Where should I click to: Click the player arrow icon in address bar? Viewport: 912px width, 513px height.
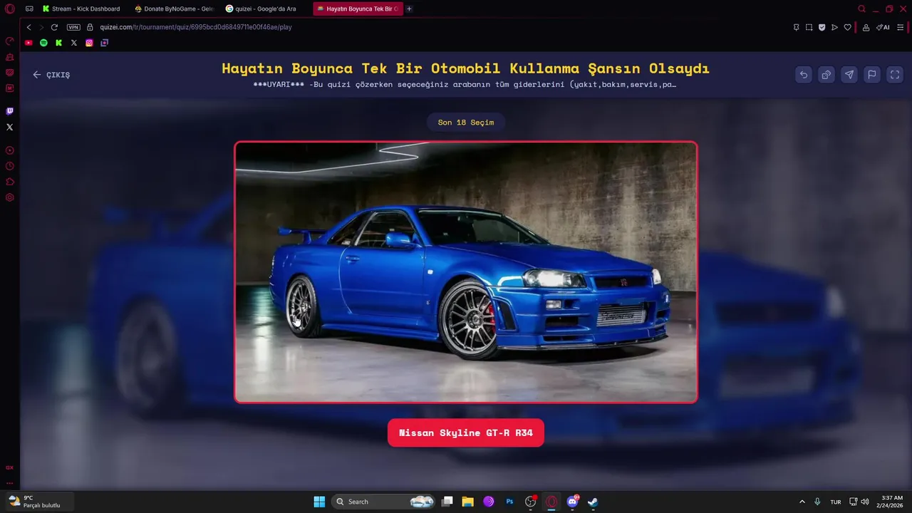(x=834, y=27)
